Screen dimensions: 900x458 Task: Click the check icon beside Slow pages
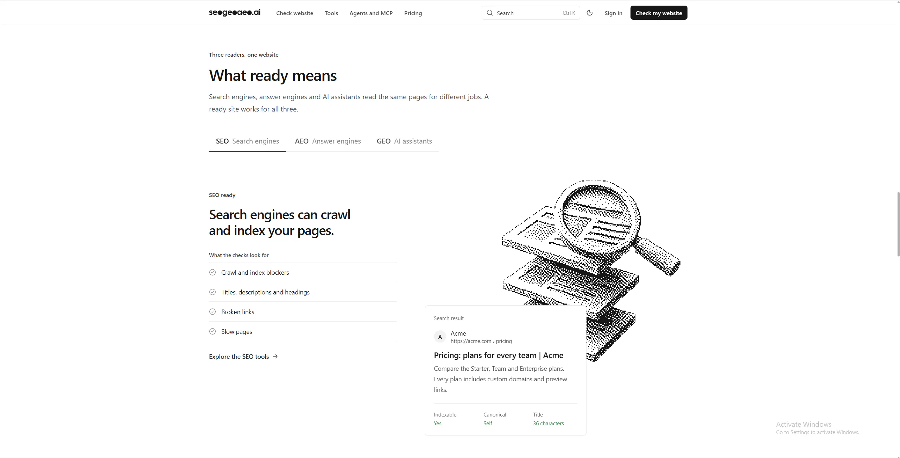213,331
